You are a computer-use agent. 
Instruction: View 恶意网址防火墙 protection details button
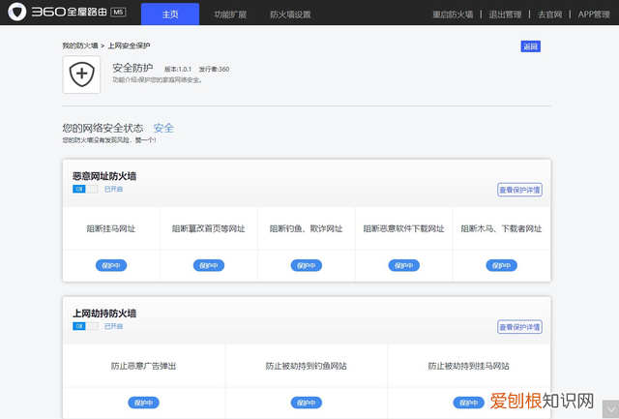click(x=519, y=190)
